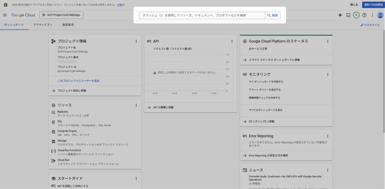385x189 pixels.
Task: Open the user account avatar
Action: point(380,15)
